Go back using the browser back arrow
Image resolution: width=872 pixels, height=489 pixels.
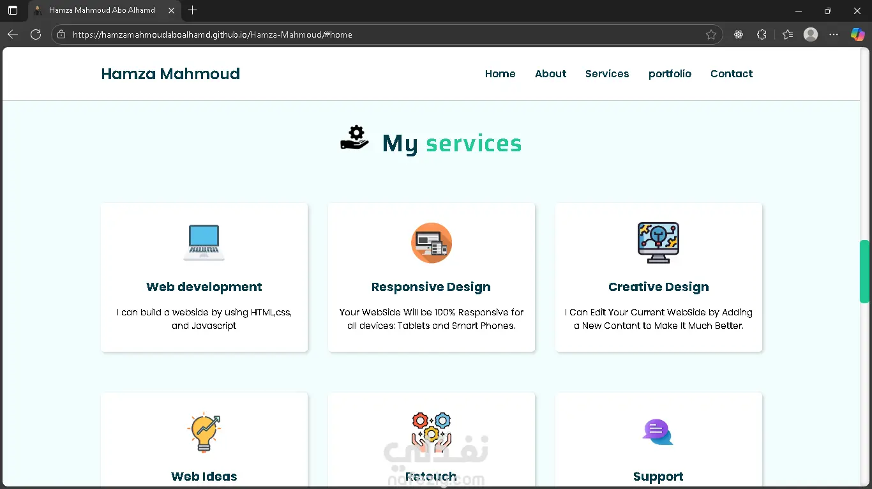(13, 34)
